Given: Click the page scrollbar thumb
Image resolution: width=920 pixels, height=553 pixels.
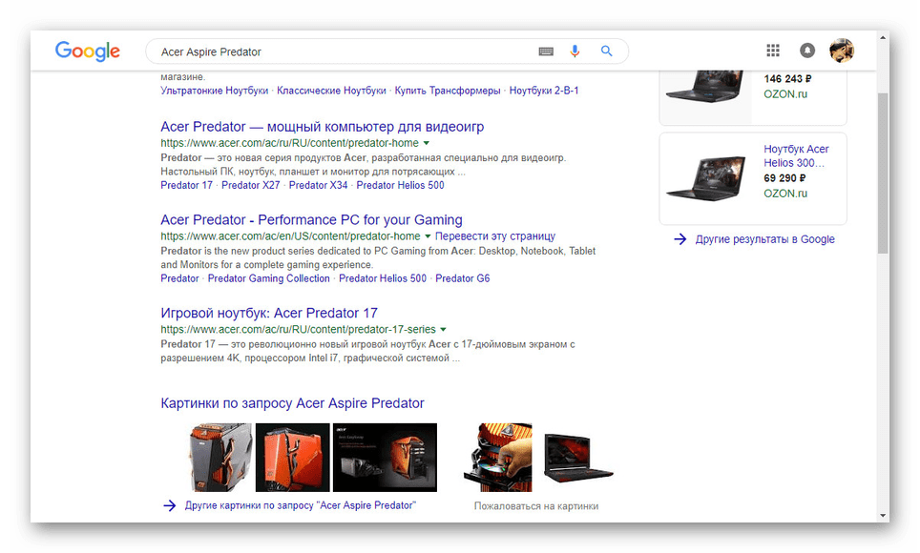Looking at the screenshot, I should [x=883, y=173].
